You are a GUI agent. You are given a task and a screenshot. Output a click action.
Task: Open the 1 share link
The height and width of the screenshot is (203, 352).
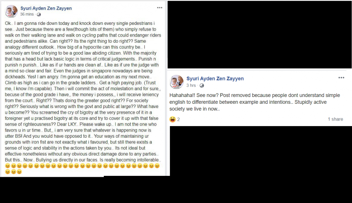tap(335, 119)
